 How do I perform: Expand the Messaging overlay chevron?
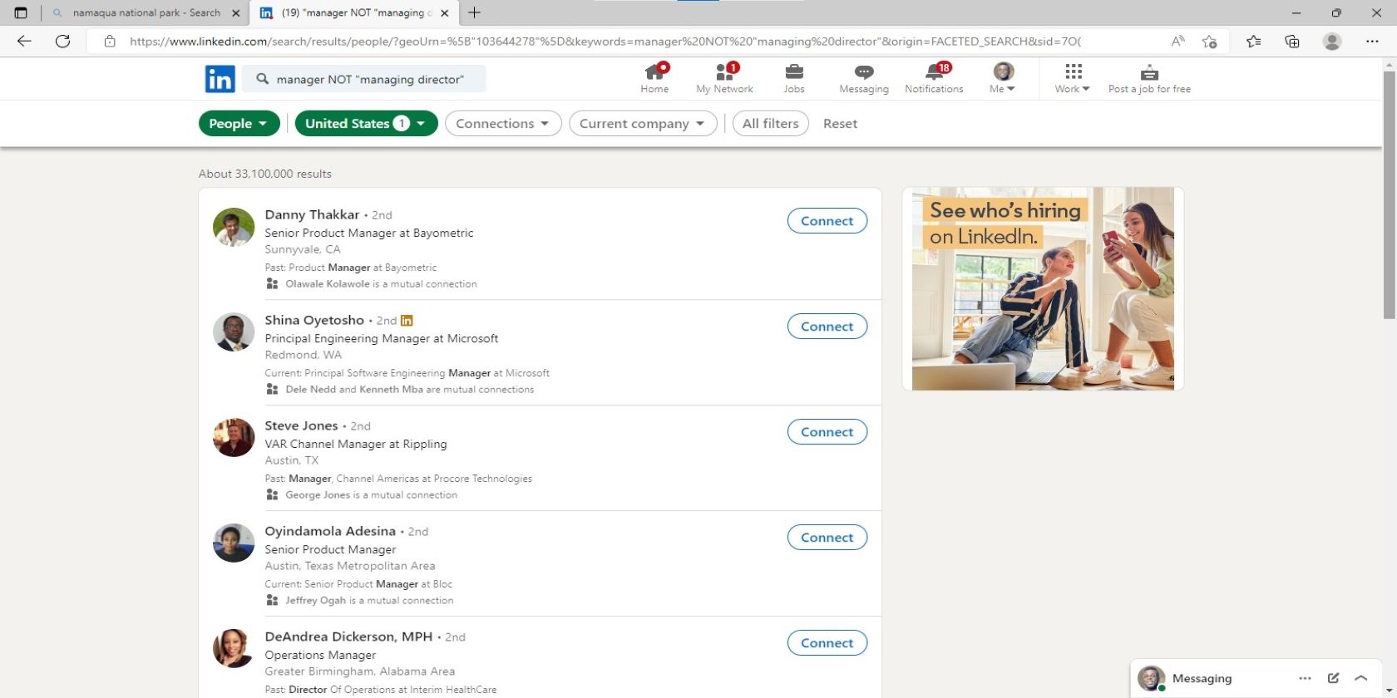(x=1361, y=678)
